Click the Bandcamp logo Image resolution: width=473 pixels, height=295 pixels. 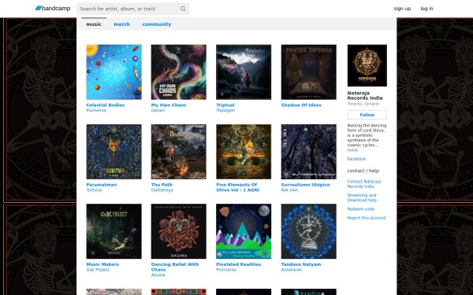click(53, 9)
